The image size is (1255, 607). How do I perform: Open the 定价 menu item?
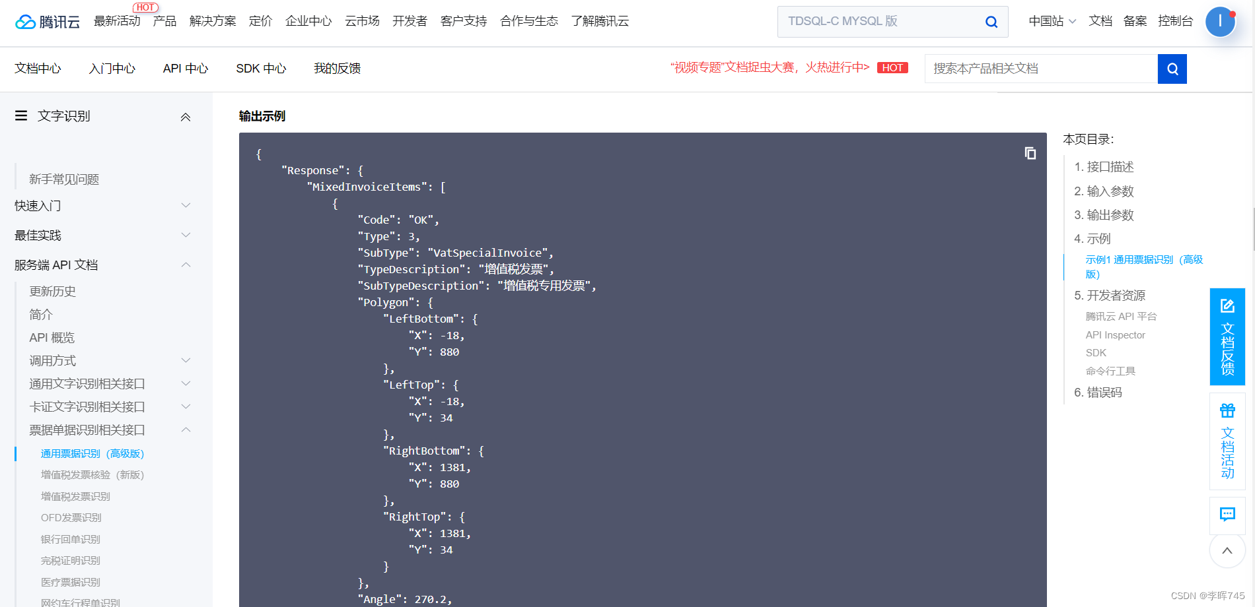pyautogui.click(x=260, y=21)
